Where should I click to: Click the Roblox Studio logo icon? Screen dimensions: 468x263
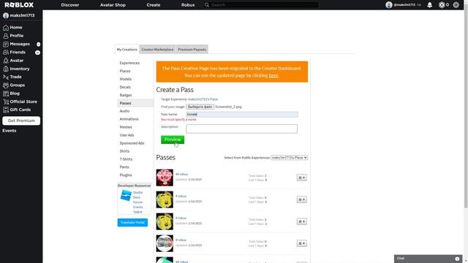click(x=126, y=196)
